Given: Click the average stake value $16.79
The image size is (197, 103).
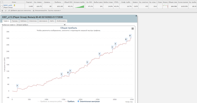Looking at the screenshot, I should 39,6.
